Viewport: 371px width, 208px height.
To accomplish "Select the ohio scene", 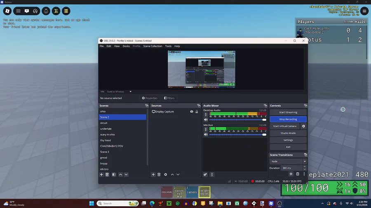I will pos(122,111).
